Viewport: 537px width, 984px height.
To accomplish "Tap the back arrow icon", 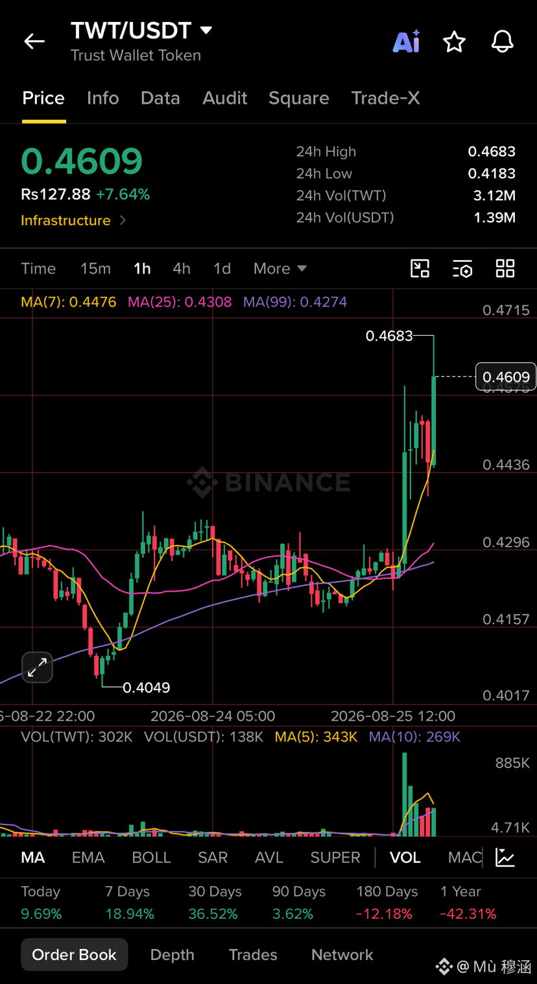I will point(34,41).
